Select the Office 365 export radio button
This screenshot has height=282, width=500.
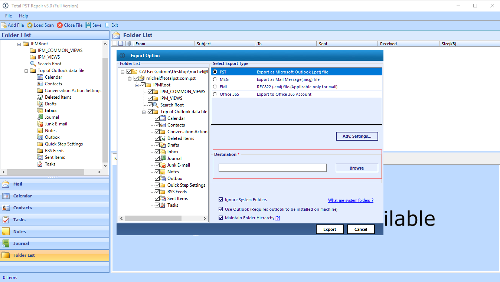pyautogui.click(x=215, y=94)
